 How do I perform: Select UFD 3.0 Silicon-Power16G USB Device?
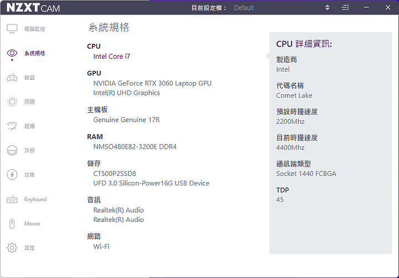point(151,183)
